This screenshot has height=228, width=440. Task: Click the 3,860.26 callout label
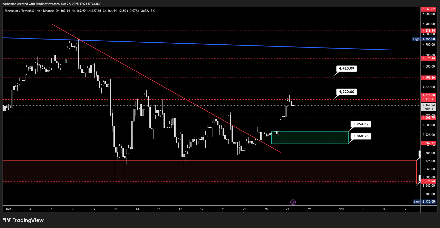[361, 136]
